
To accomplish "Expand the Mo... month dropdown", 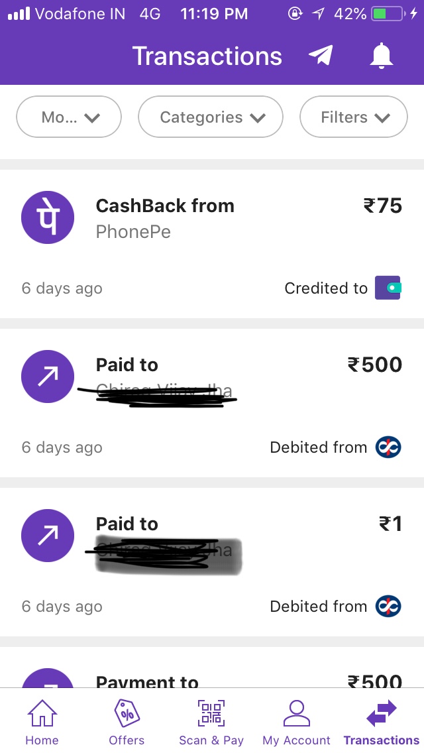I will click(69, 117).
